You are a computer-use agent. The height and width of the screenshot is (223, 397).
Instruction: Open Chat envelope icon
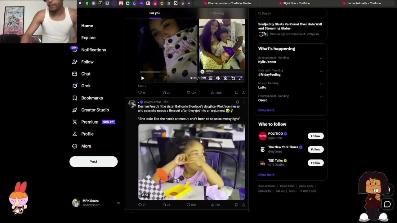coord(75,74)
